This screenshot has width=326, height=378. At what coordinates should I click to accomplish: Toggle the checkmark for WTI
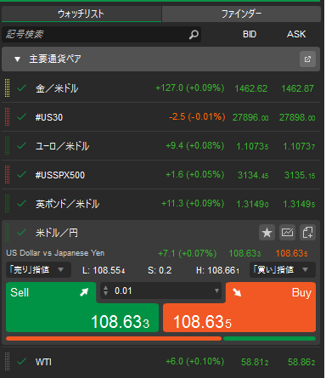point(22,362)
